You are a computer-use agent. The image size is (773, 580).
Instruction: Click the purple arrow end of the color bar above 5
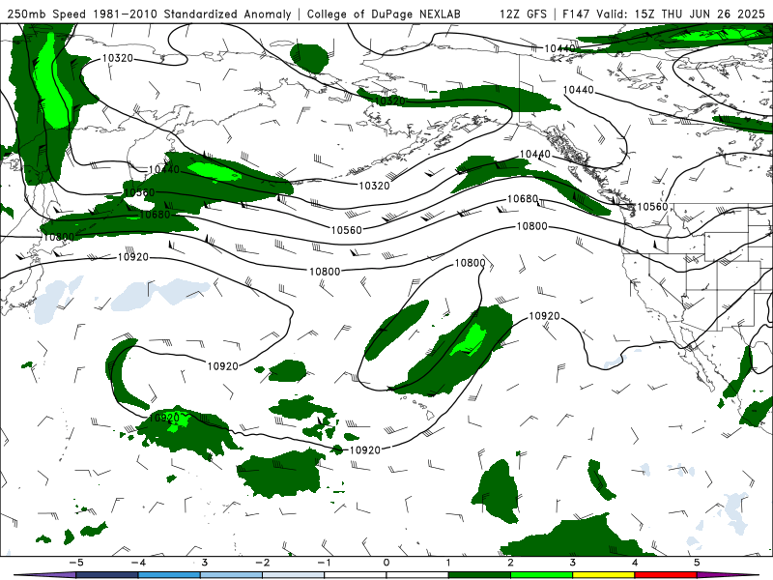click(729, 575)
